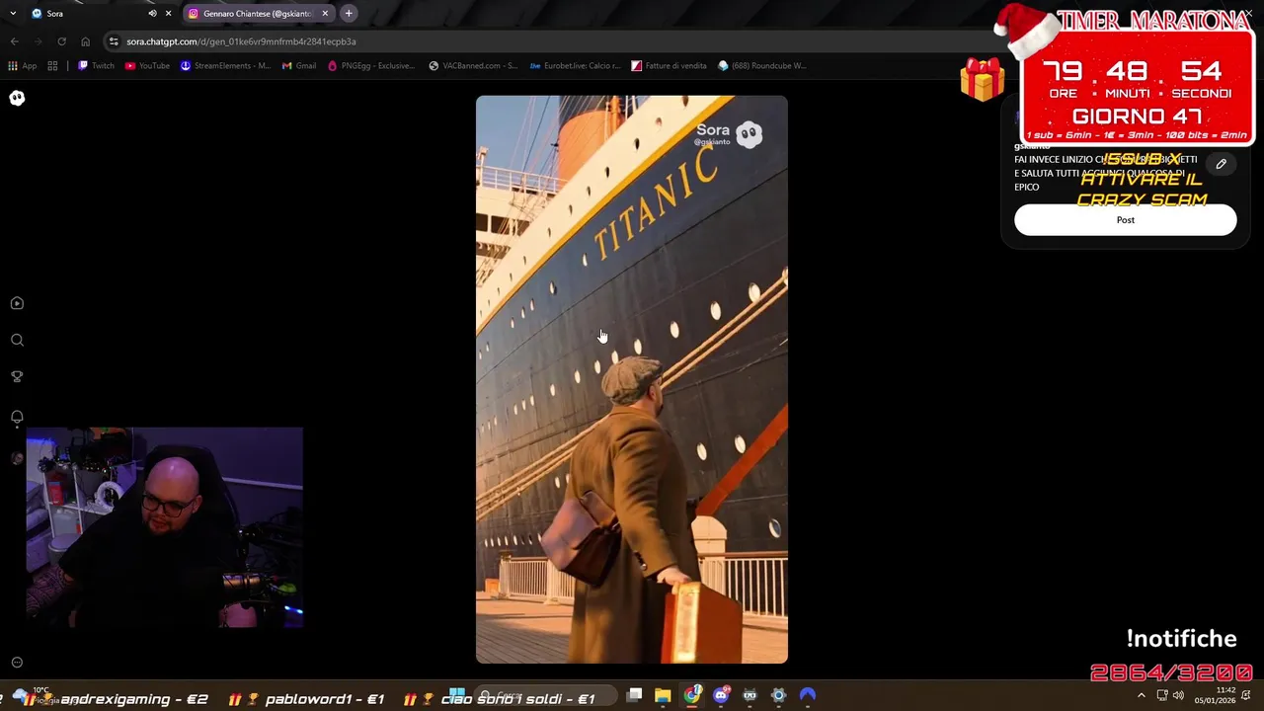This screenshot has height=711, width=1264.
Task: Open the Eurobet.live bookmark
Action: (x=575, y=66)
